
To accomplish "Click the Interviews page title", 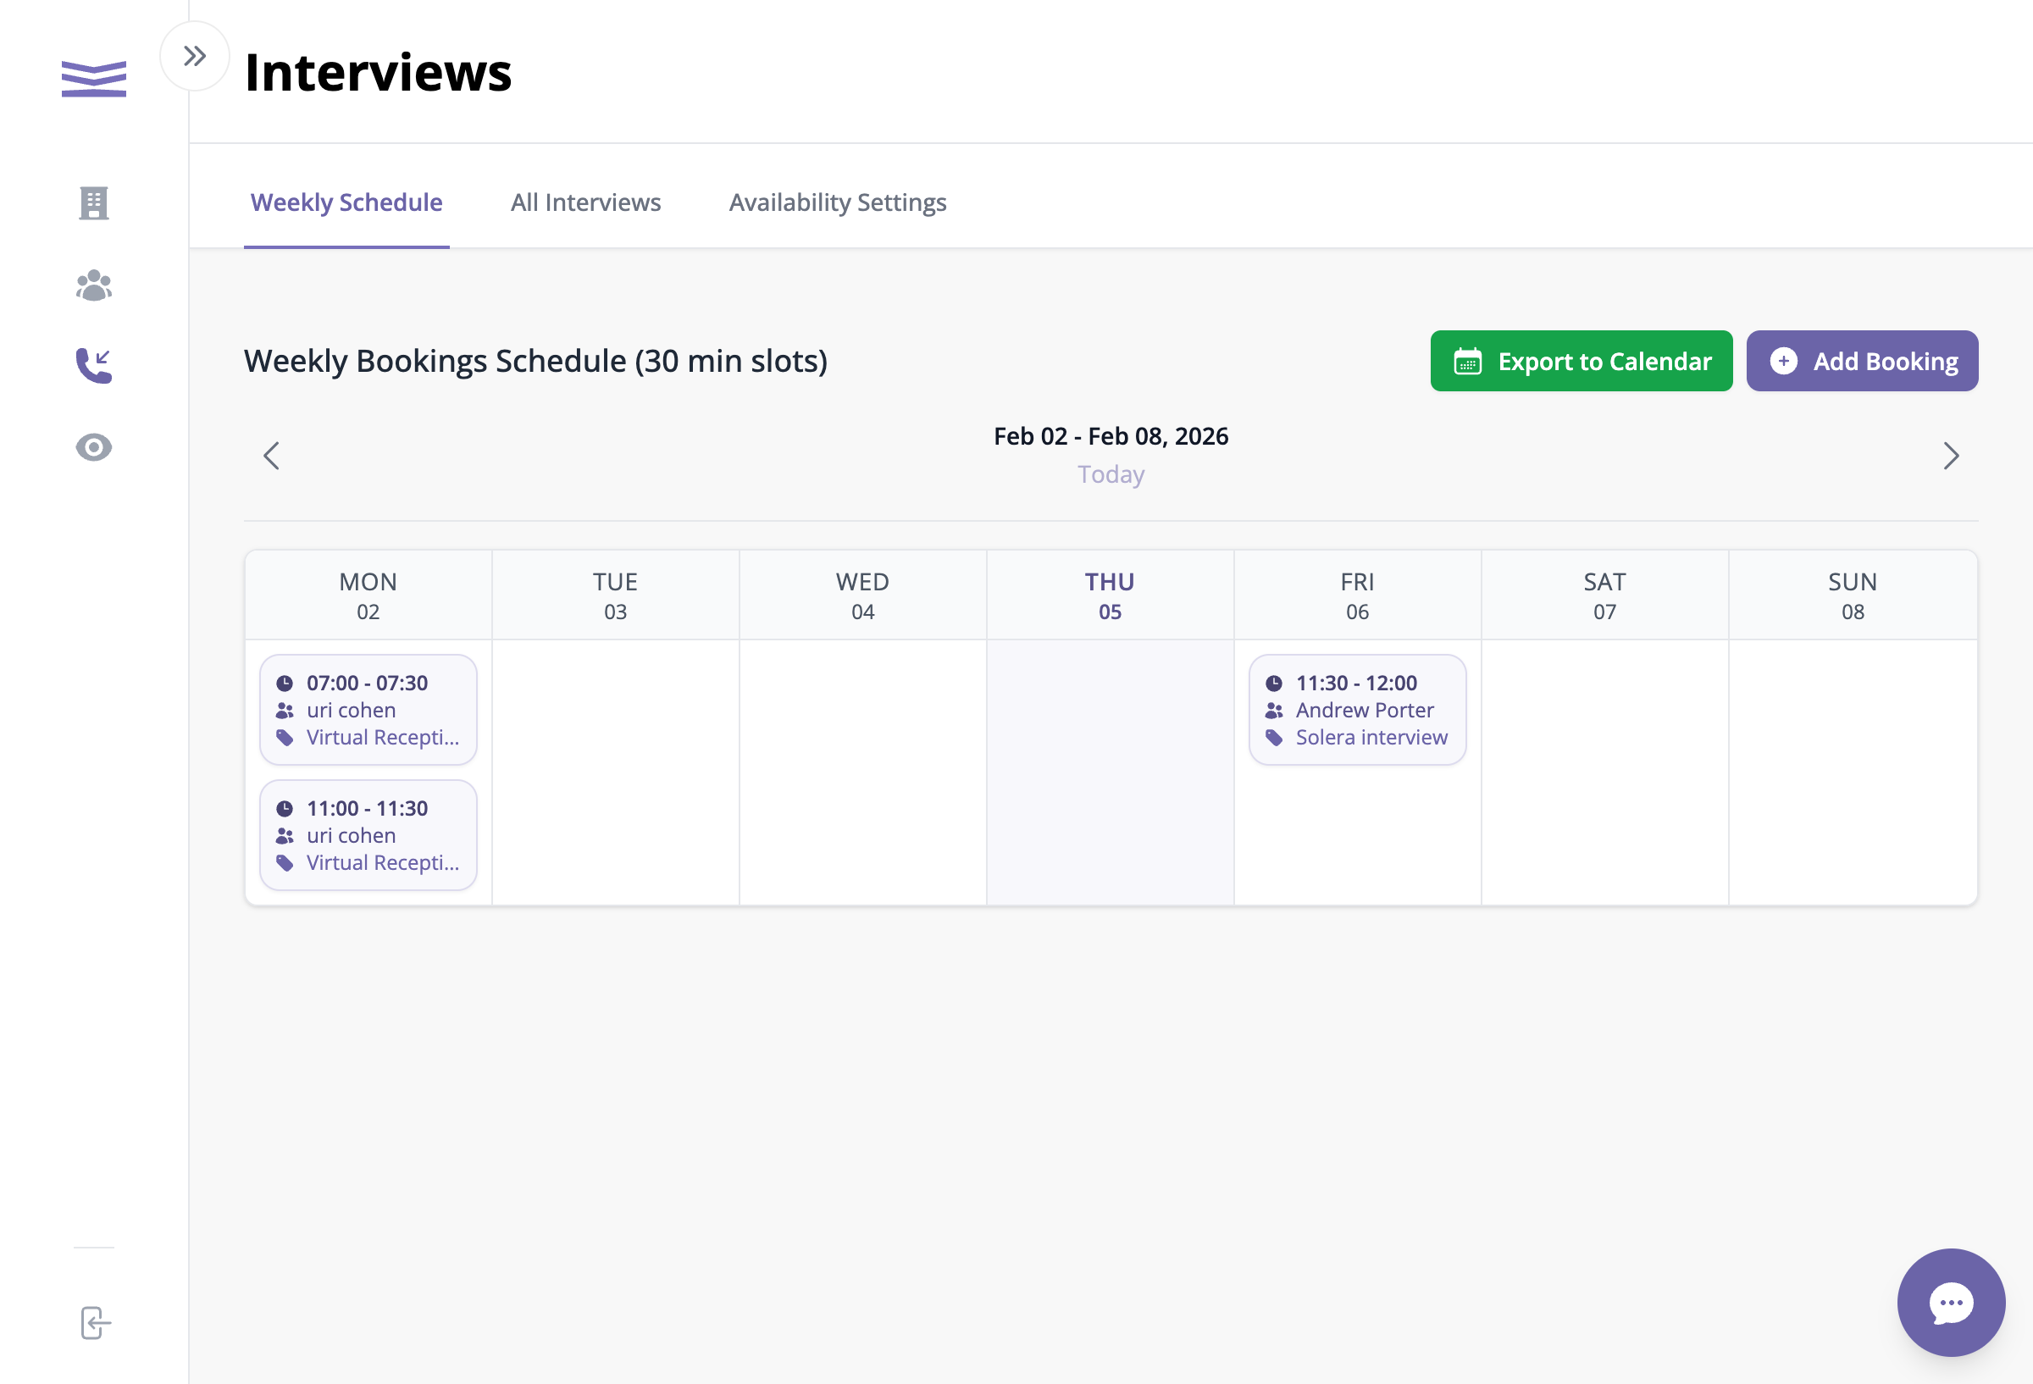I will coord(378,72).
